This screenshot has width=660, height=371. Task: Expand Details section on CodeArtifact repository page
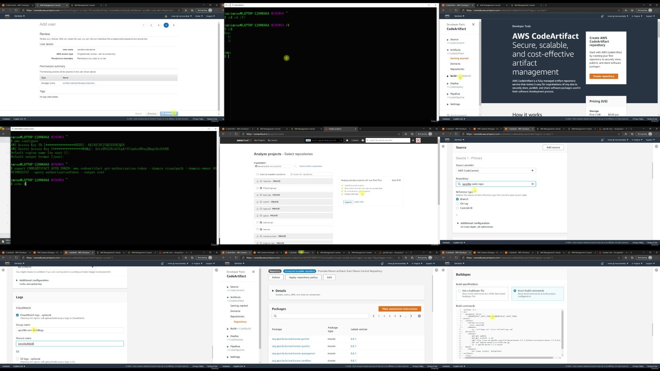pyautogui.click(x=273, y=291)
